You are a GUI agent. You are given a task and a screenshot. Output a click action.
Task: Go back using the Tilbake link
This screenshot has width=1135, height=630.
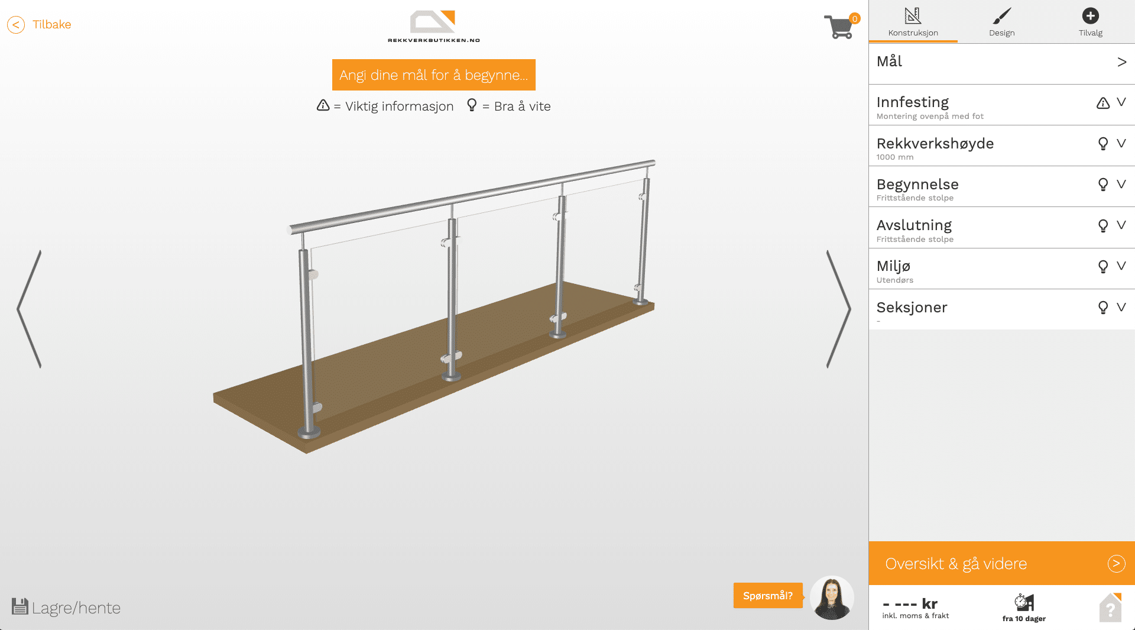tap(40, 24)
